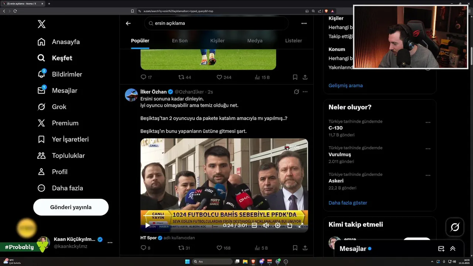Image resolution: width=473 pixels, height=266 pixels.
Task: Compose new message in Mesajlar drawer
Action: pyautogui.click(x=441, y=249)
